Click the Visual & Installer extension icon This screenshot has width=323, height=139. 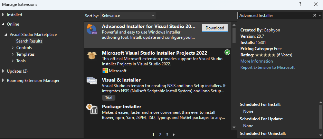[92, 81]
